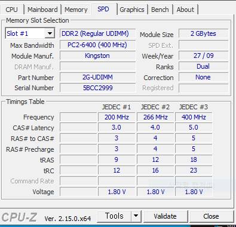Click the Slot #1 combo box field
This screenshot has height=227, width=236.
pos(30,33)
